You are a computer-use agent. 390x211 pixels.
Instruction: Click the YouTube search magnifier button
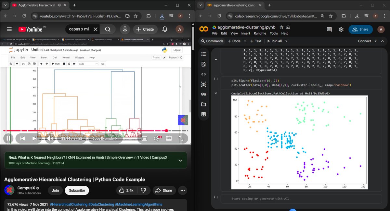(x=108, y=29)
